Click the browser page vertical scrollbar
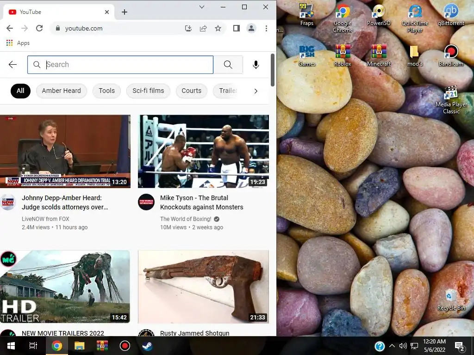The height and width of the screenshot is (355, 474). coord(272,70)
